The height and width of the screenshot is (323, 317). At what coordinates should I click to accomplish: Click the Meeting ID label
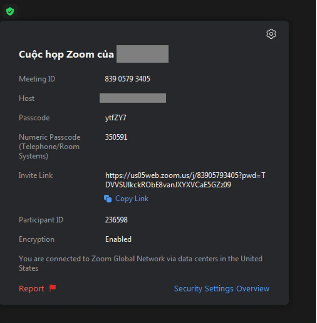(37, 79)
